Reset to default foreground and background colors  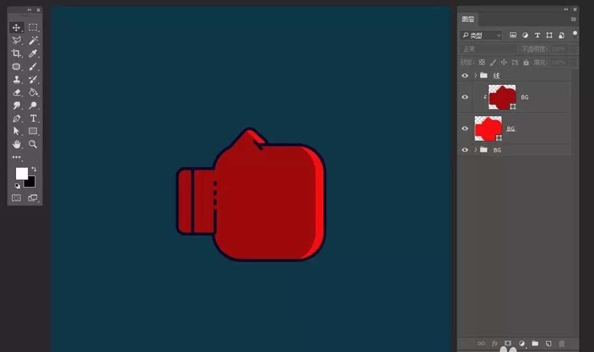coord(17,186)
